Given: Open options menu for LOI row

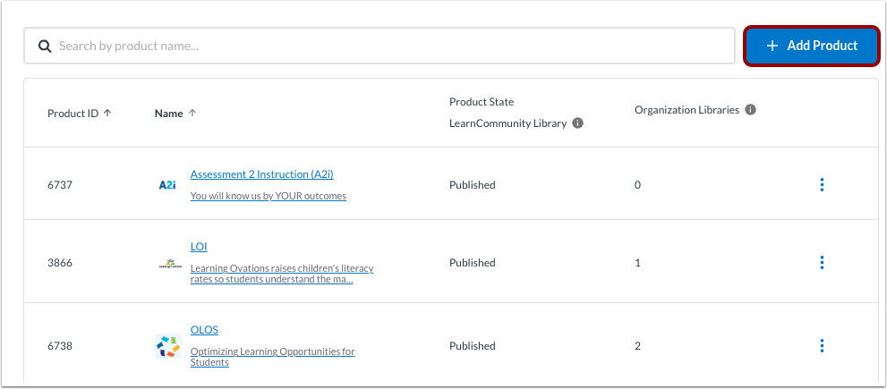Looking at the screenshot, I should (x=822, y=263).
